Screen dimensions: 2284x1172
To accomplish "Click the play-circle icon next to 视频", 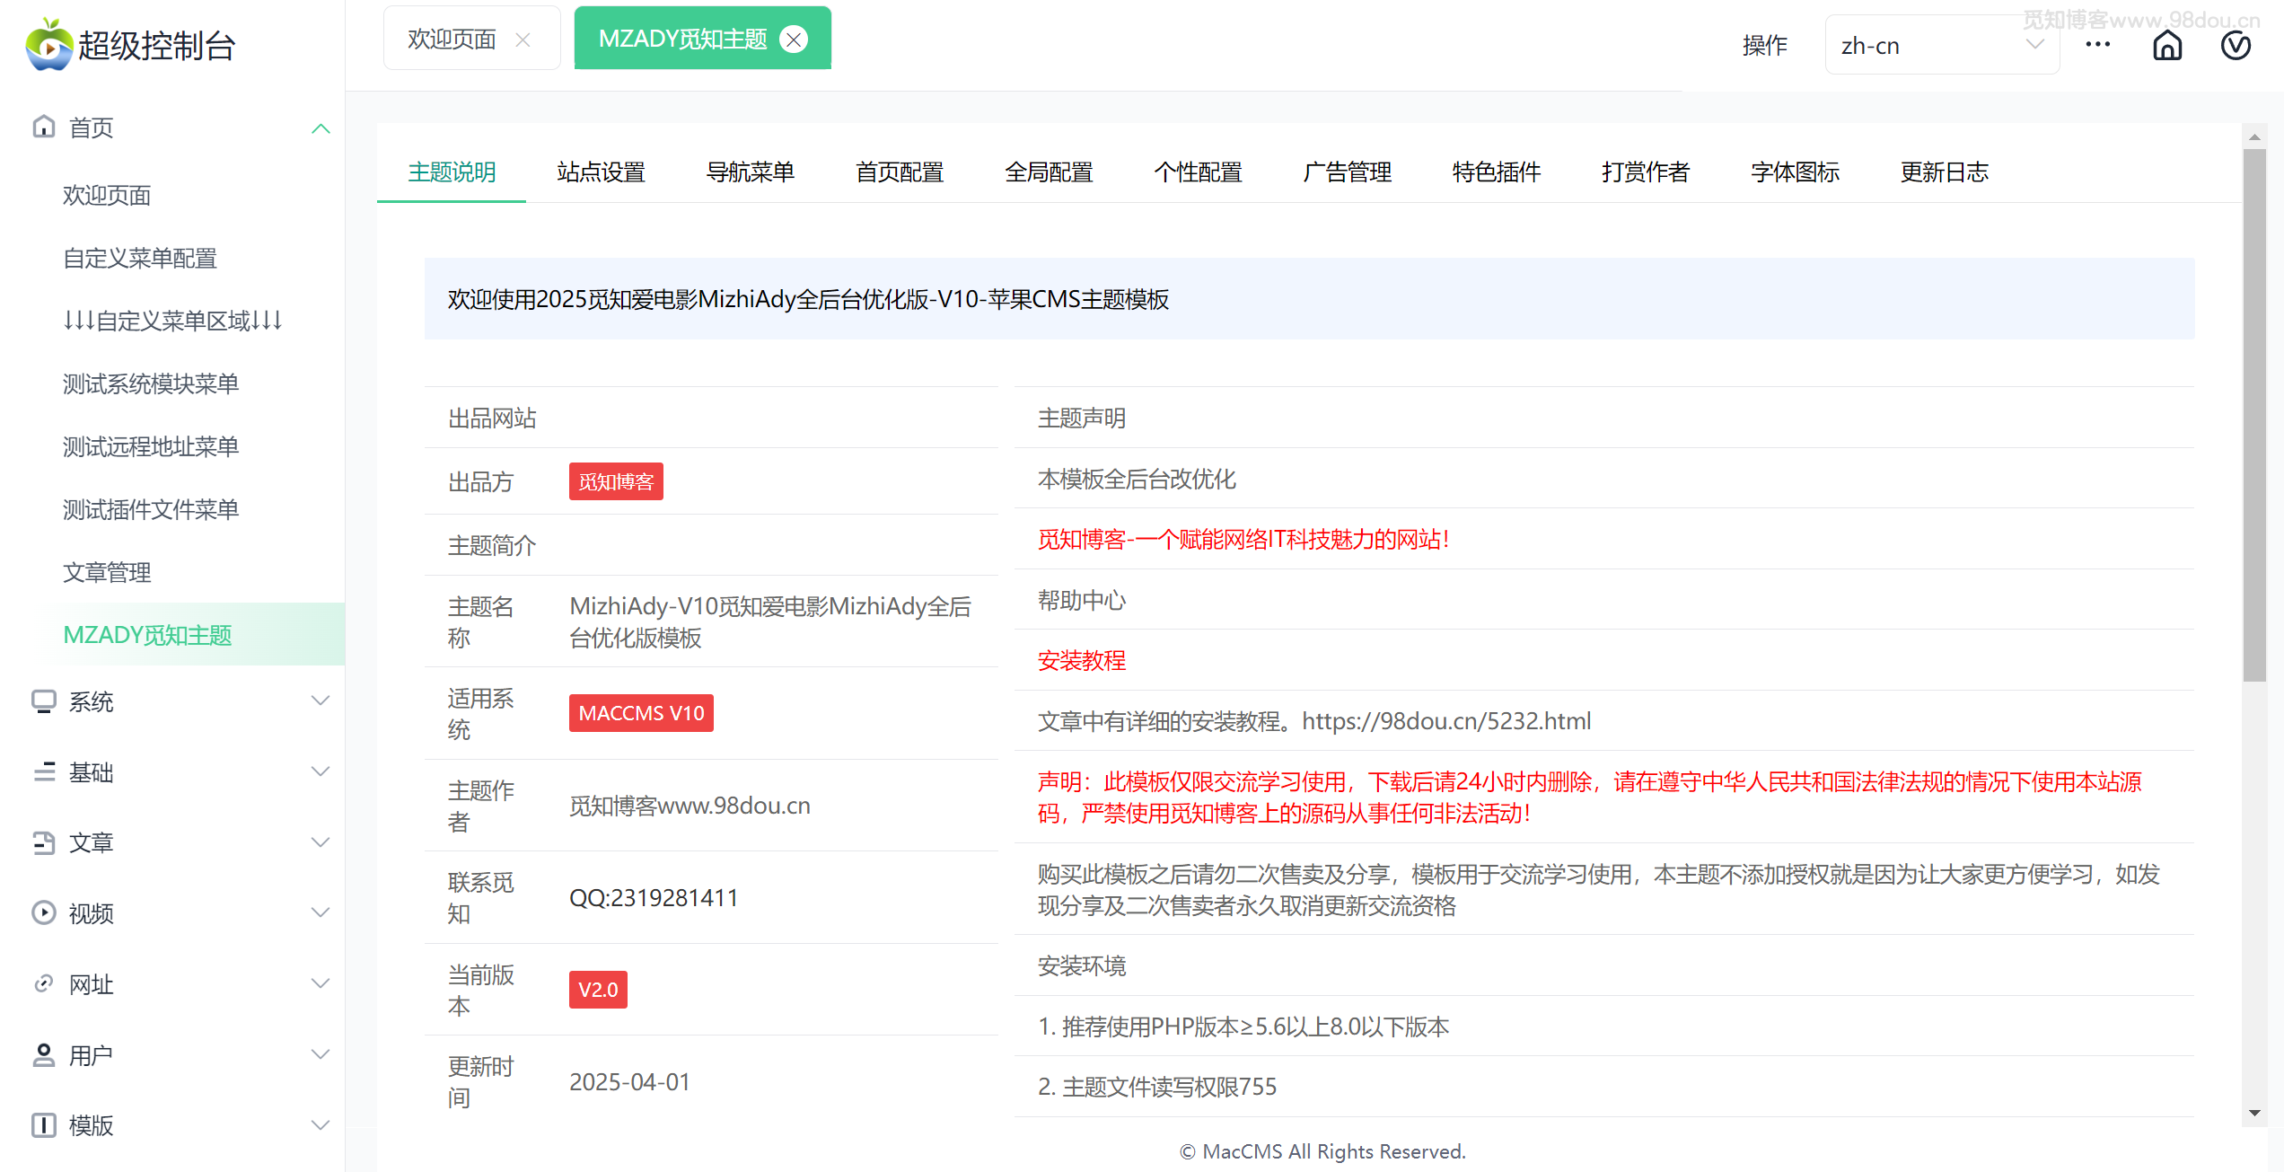I will tap(43, 912).
